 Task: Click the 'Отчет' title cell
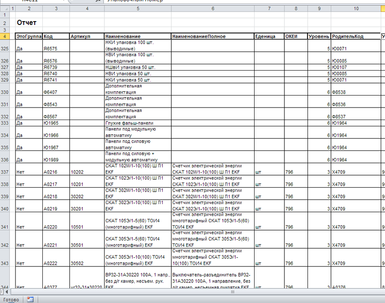(x=29, y=23)
